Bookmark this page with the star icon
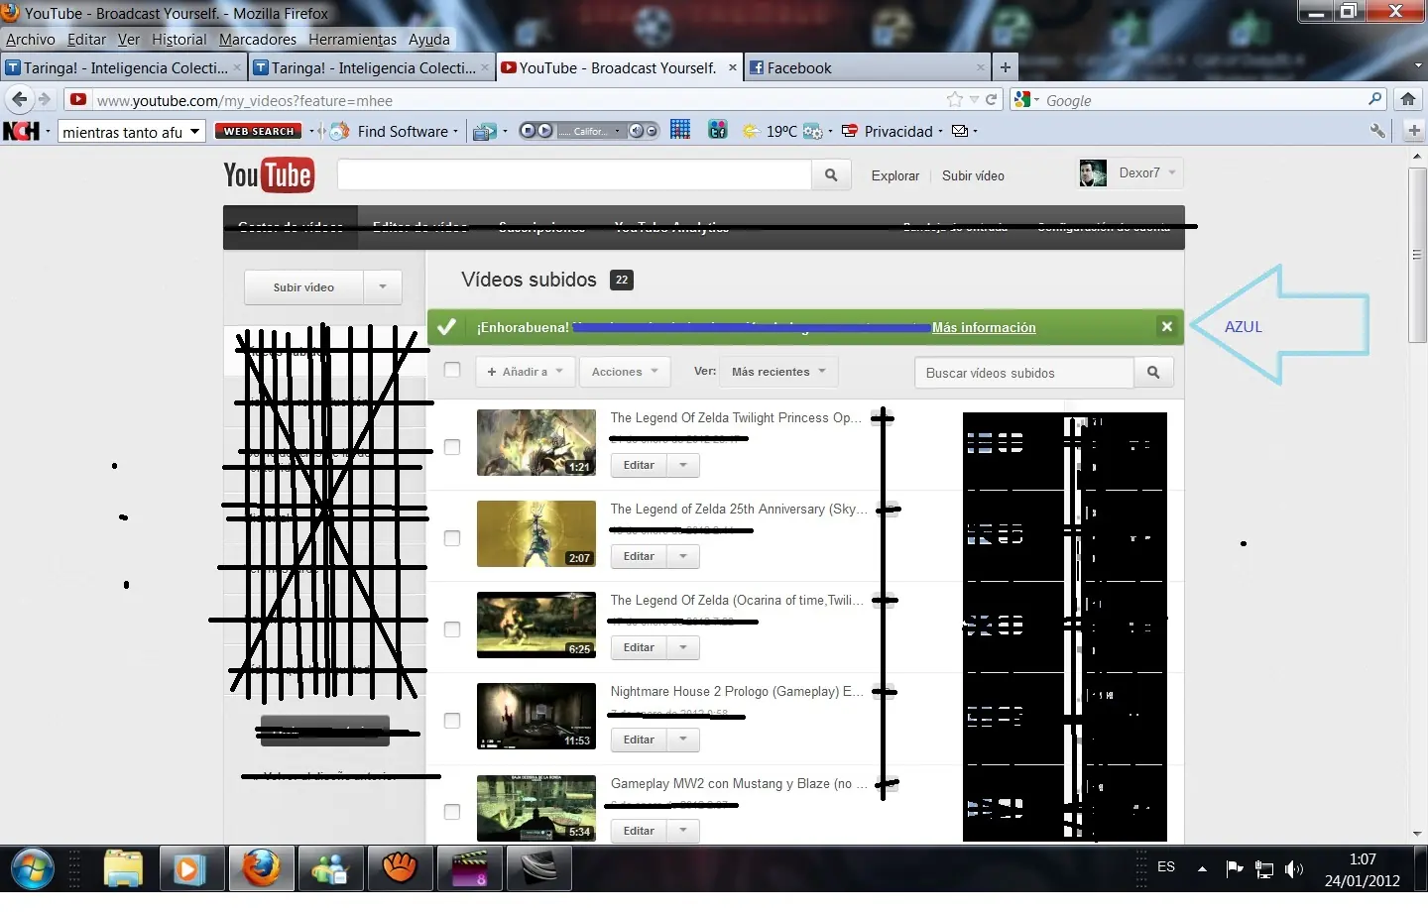 point(955,100)
